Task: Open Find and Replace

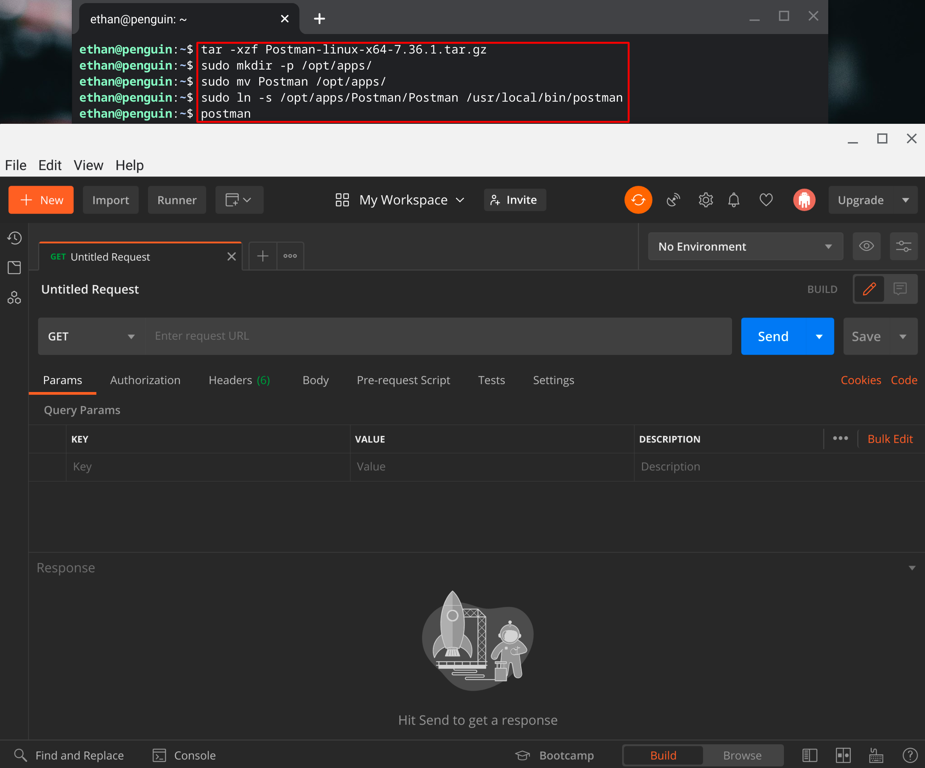Action: [x=69, y=755]
